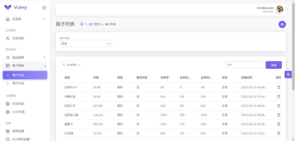The image size is (295, 141).
Task: Delete the 沙鹰大狙 row
Action: 279,97
